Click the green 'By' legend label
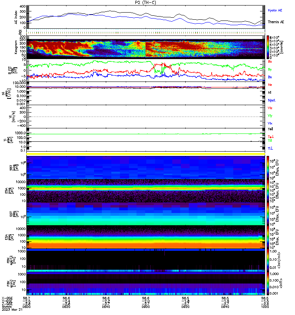Screen dimensions: 295x315 270,69
